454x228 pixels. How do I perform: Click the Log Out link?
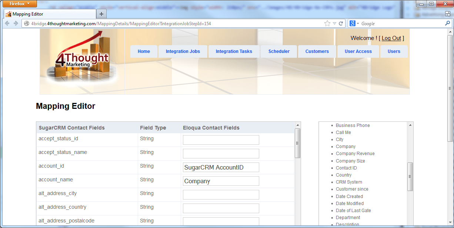point(391,38)
